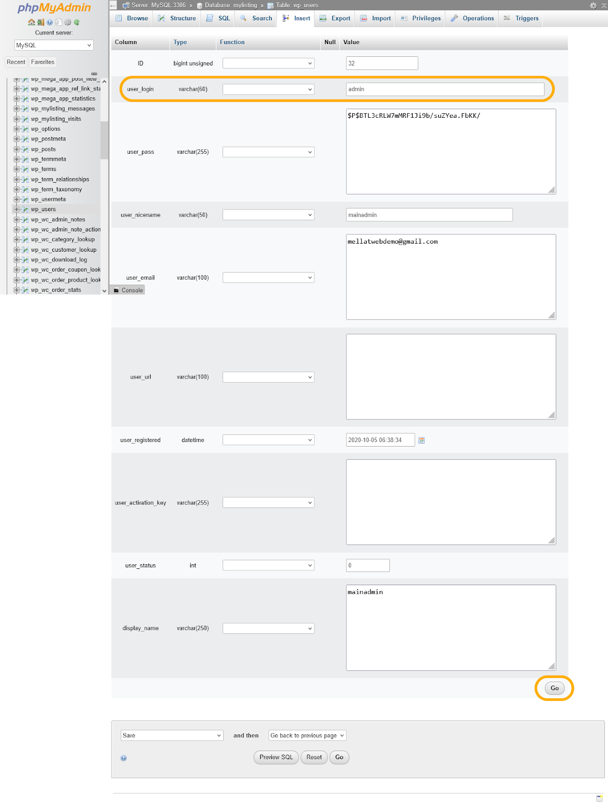This screenshot has width=608, height=812.
Task: Open the Privileges tab
Action: pos(421,18)
